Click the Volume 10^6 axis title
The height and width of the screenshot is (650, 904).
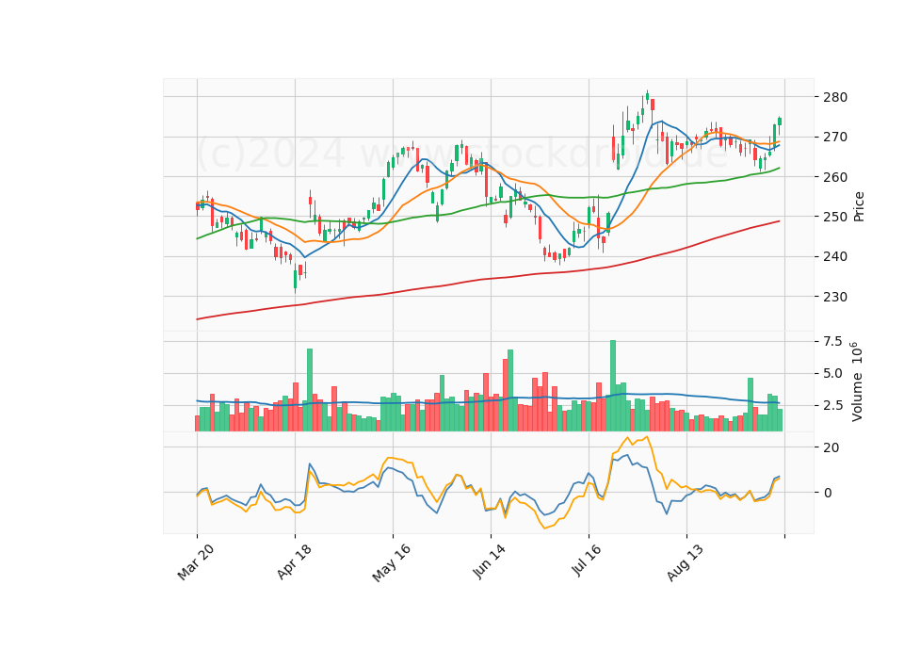pos(857,382)
